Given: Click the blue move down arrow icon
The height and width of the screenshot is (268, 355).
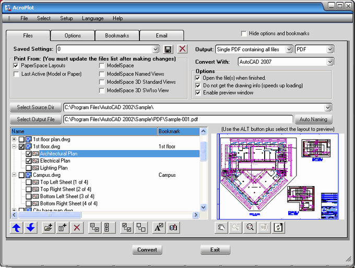Looking at the screenshot, I should [31, 227].
